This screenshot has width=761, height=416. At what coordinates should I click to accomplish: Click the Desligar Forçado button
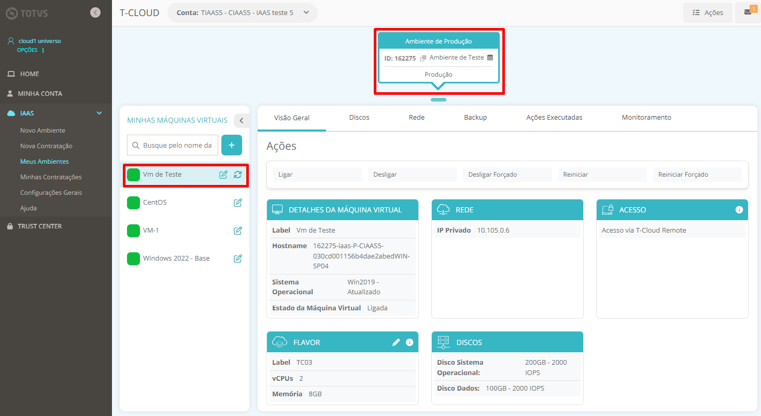[x=508, y=175]
